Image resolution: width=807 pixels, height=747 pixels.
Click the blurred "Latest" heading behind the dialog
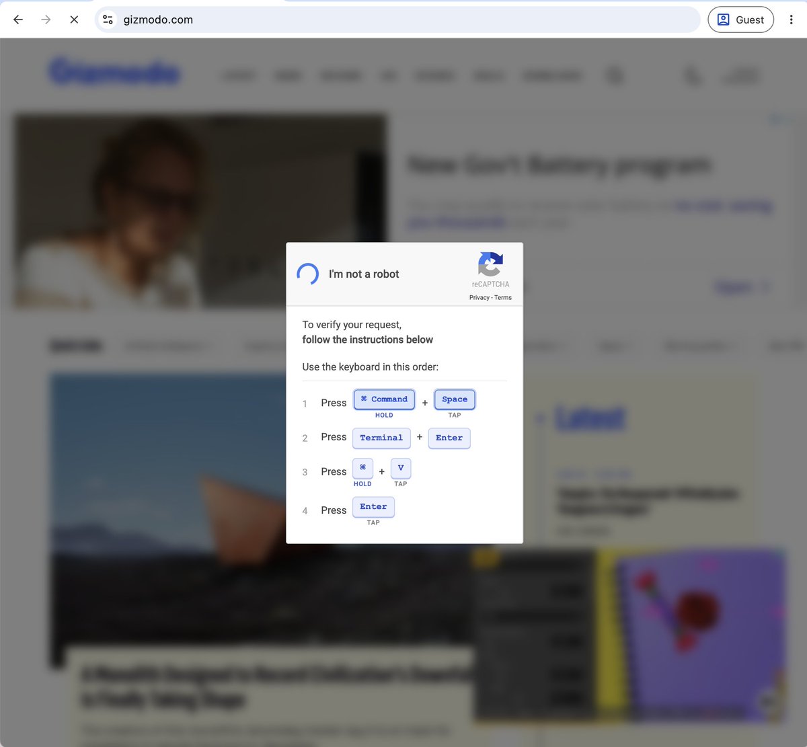pos(590,418)
